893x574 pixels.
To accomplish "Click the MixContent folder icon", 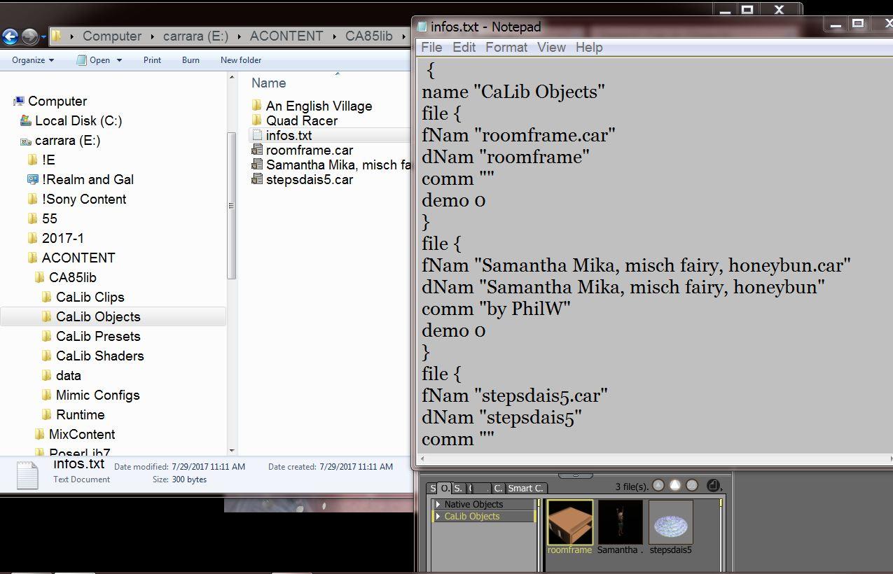I will click(x=40, y=434).
